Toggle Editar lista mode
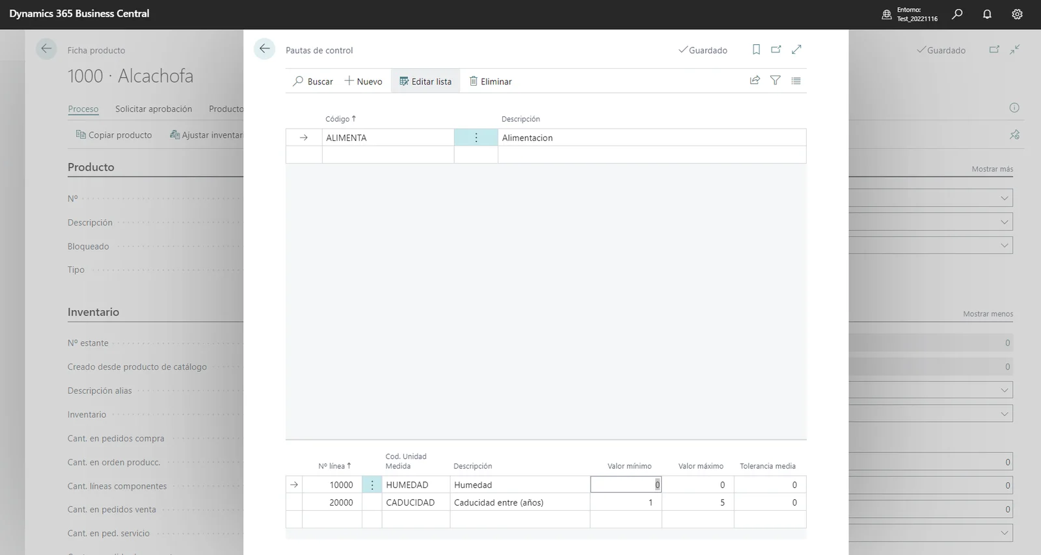 click(426, 81)
